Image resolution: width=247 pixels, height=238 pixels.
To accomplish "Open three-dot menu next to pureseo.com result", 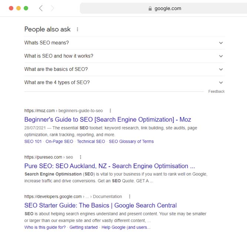I will [80, 157].
